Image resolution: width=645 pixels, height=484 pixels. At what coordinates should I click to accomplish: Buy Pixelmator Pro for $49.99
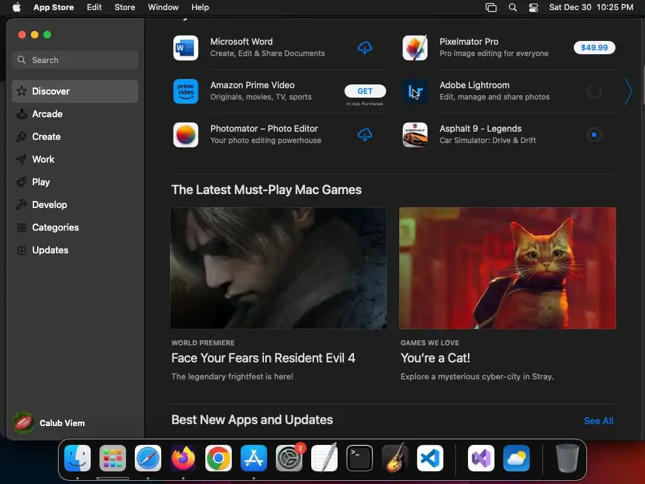point(594,48)
